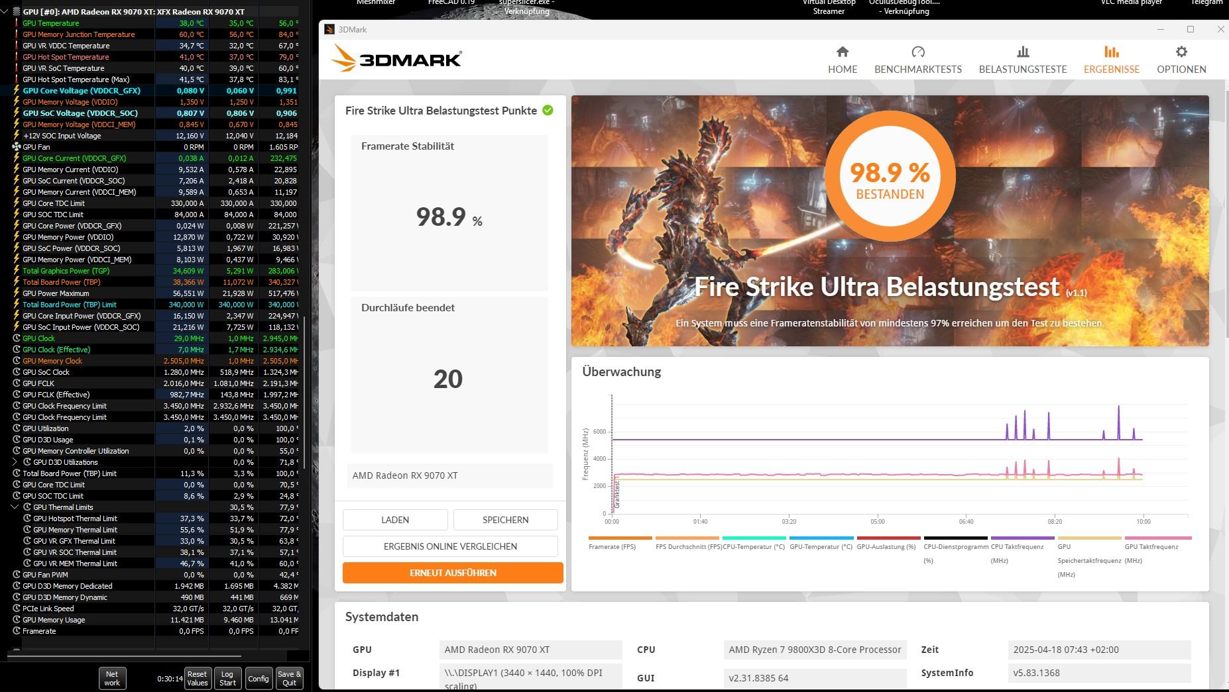Click gauge icon beside GPU Fan PWM row
1229x692 pixels.
pos(17,575)
